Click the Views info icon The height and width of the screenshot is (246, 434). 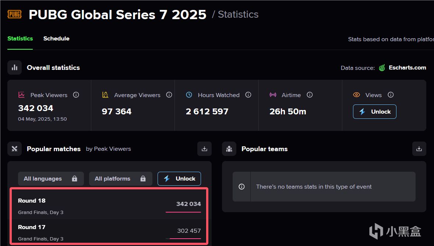pos(391,95)
